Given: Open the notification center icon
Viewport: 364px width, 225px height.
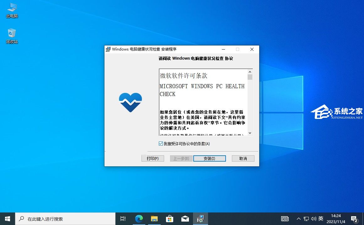Looking at the screenshot, I should [x=354, y=219].
